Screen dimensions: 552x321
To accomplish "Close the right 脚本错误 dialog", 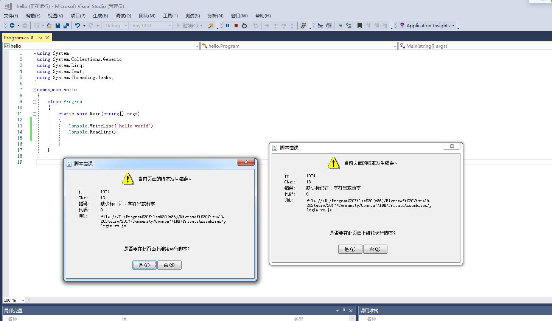I will pos(452,146).
